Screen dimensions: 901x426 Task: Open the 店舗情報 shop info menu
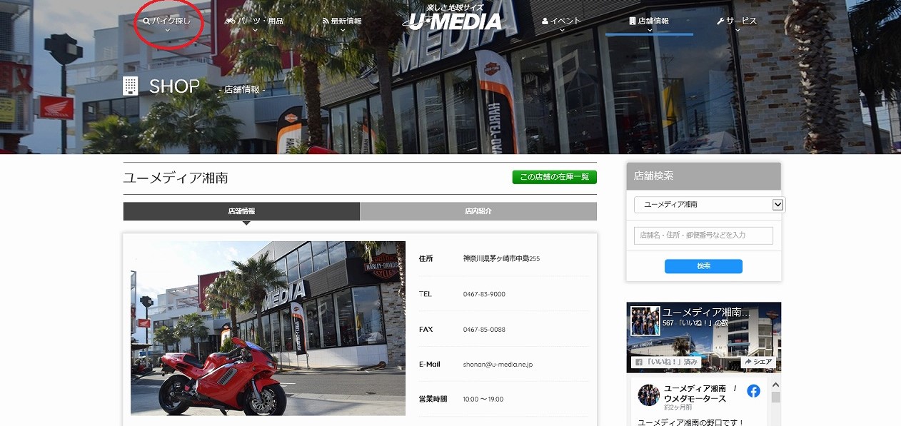click(x=649, y=21)
